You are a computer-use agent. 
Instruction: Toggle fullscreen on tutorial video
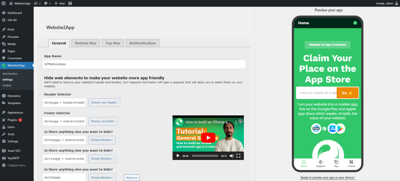pyautogui.click(x=239, y=156)
